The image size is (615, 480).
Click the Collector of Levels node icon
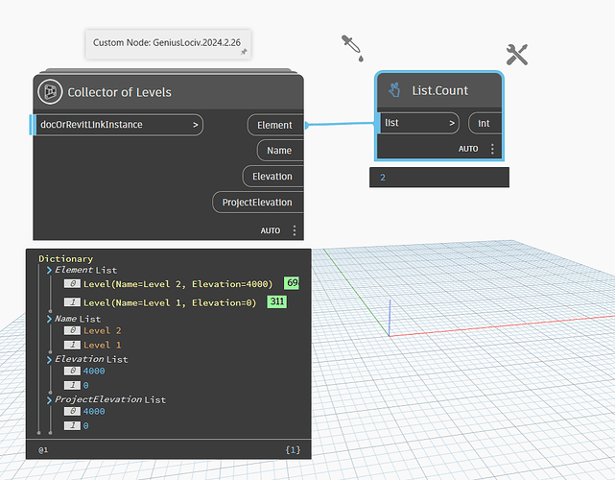50,92
